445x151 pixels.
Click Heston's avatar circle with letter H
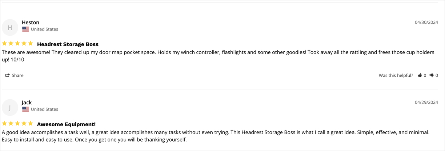tap(10, 27)
